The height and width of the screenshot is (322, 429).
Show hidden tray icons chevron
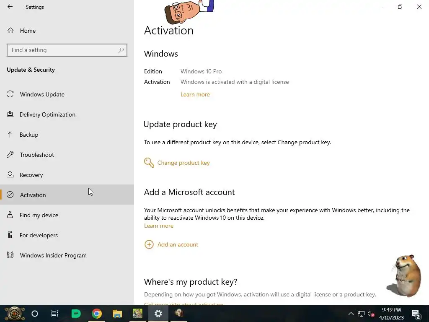click(351, 314)
